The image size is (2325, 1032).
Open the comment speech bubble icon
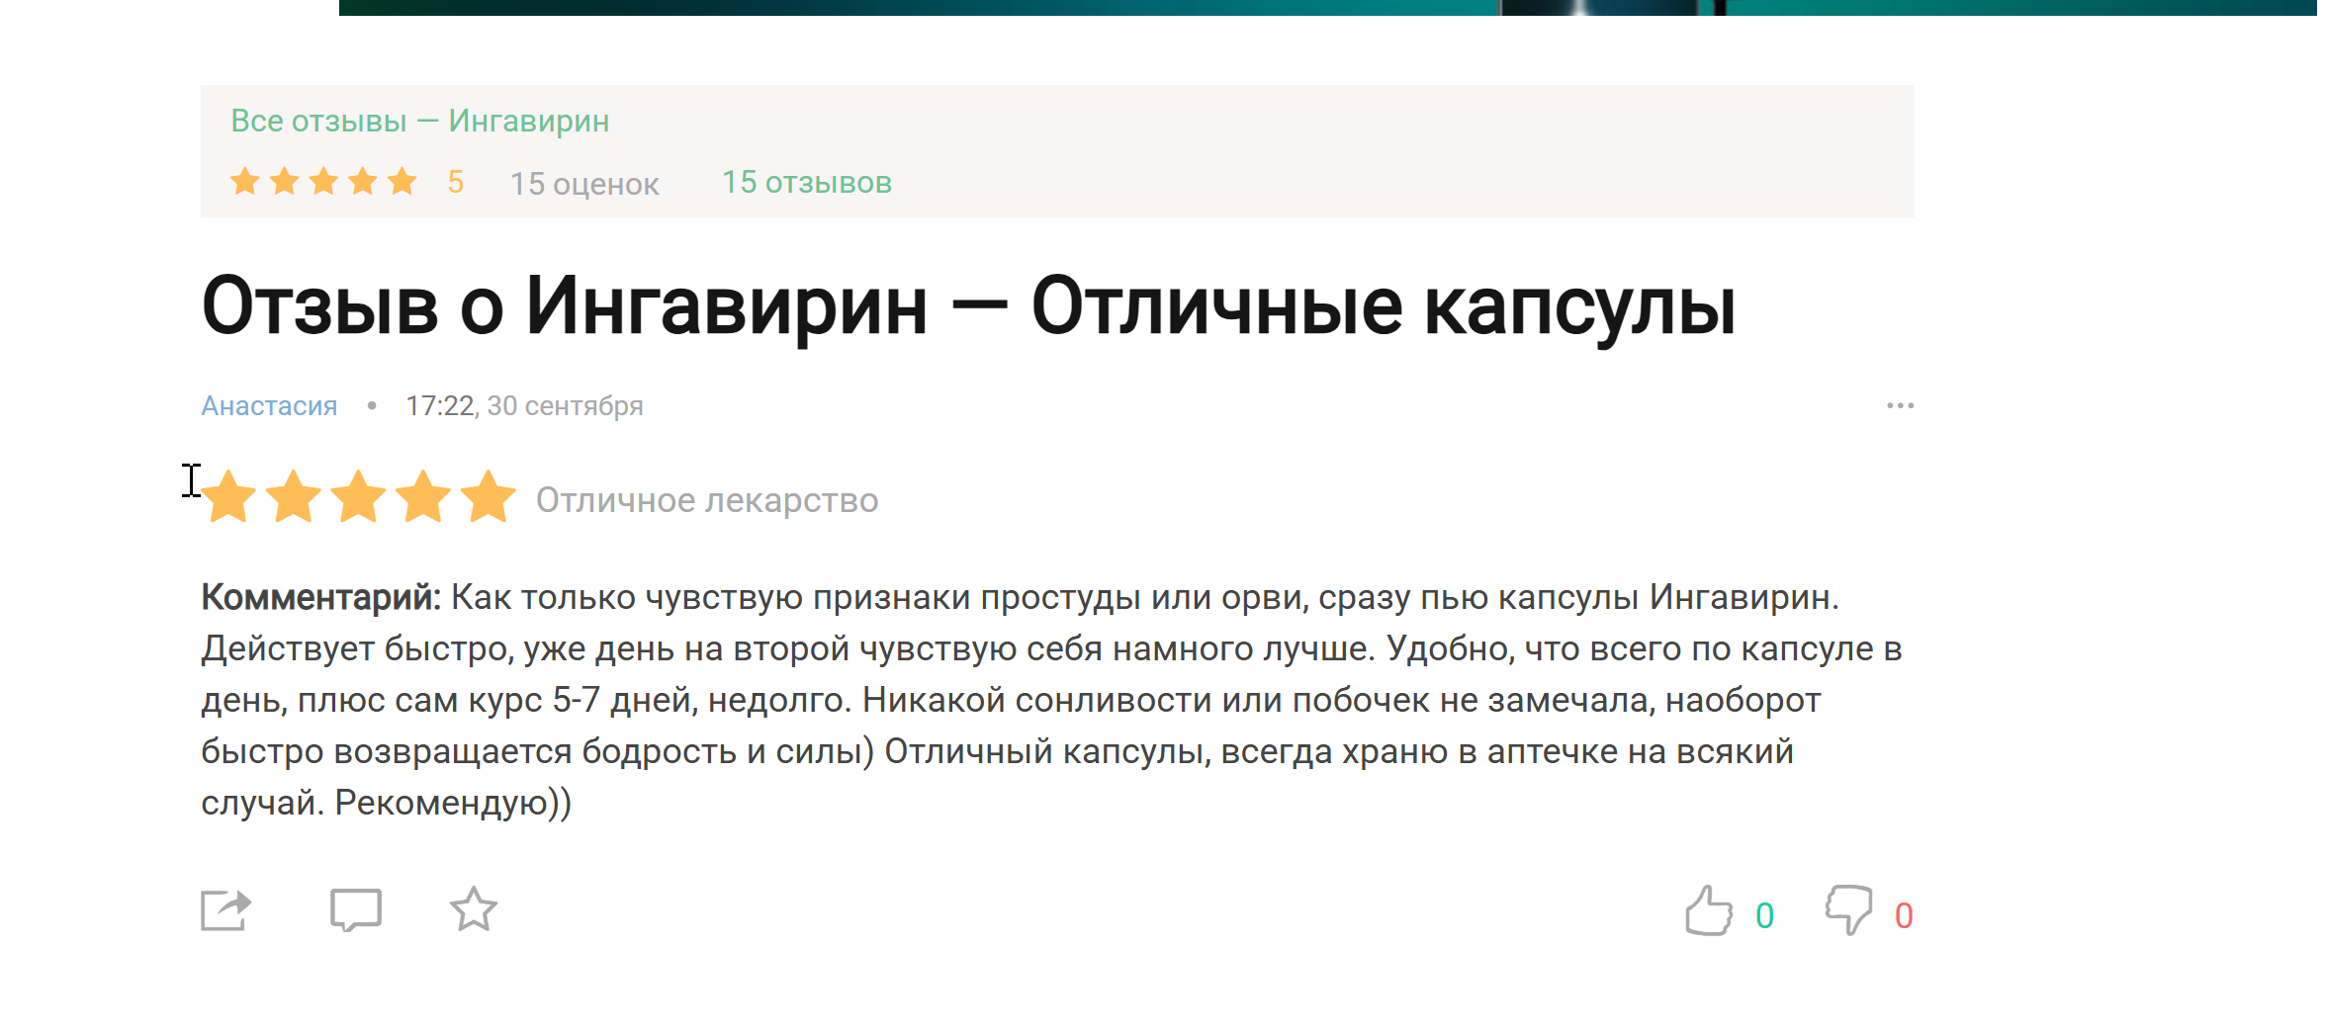point(356,910)
